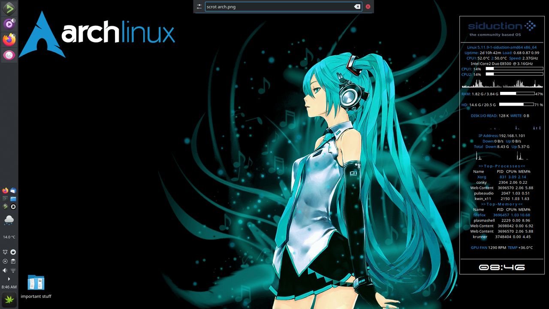549x309 pixels.
Task: Open notifications bell in system tray
Action: point(5,252)
